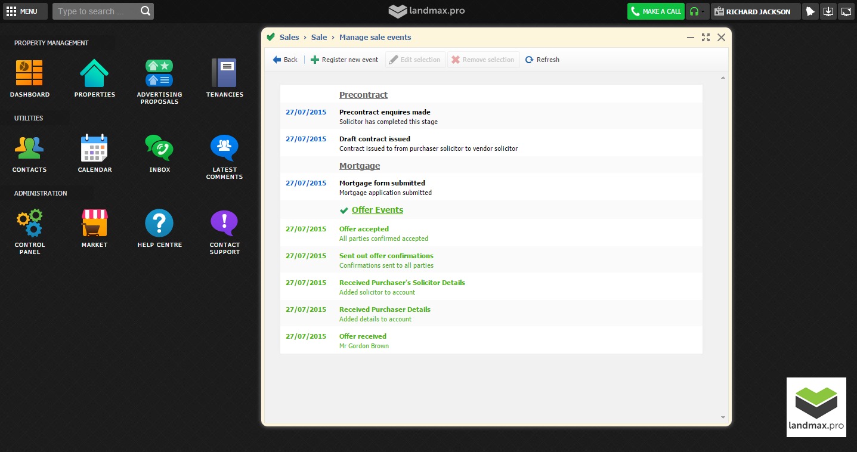Open the Tenancies book icon
The height and width of the screenshot is (452, 857).
point(224,73)
